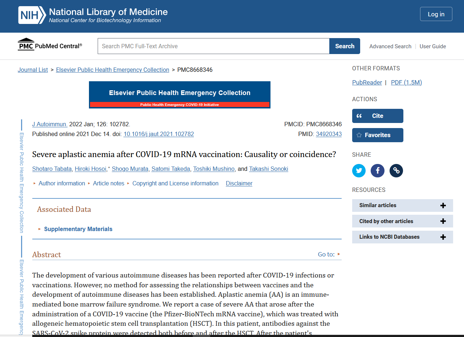Click the NIH logo icon

(32, 15)
